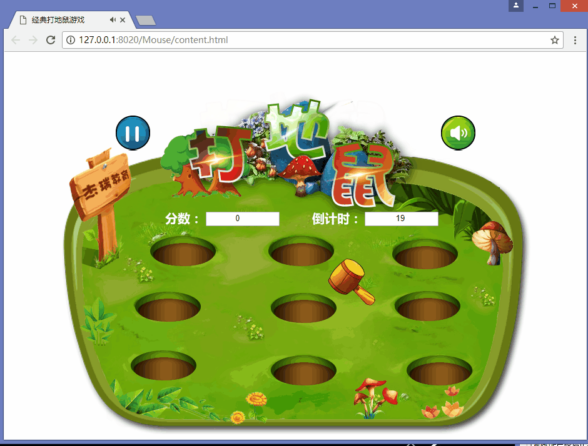Viewport: 588px width, 446px height.
Task: Whack the middle-left mole hole
Action: pyautogui.click(x=168, y=308)
